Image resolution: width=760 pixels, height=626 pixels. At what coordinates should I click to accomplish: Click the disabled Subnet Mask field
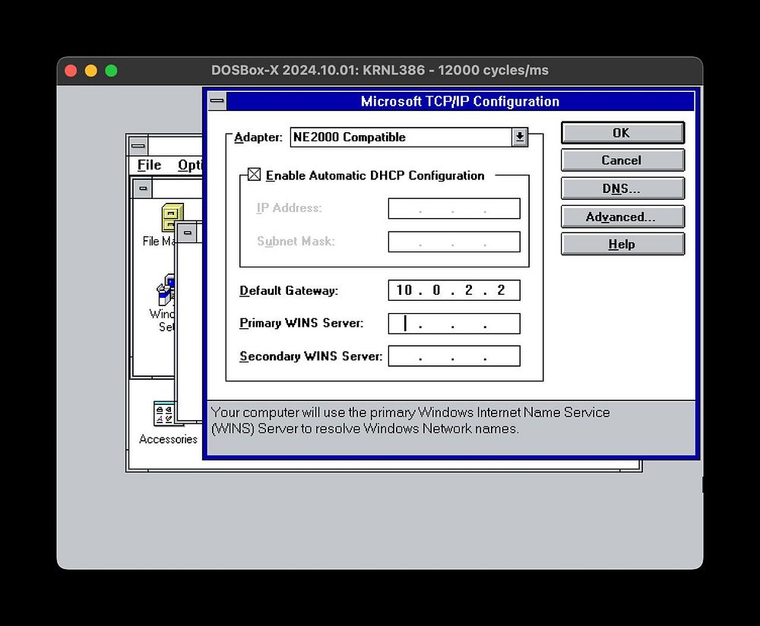[x=454, y=242]
